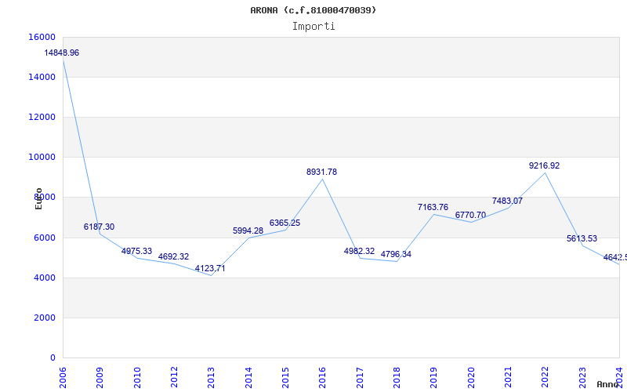Click the y-axis value 16000
The width and height of the screenshot is (627, 392).
[42, 37]
